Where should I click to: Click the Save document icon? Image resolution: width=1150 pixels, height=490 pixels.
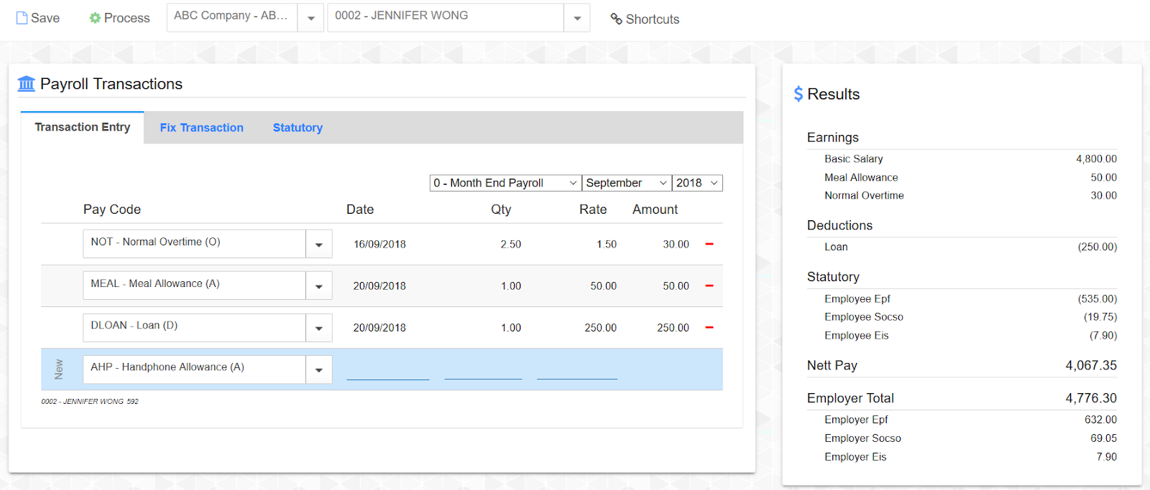click(22, 18)
